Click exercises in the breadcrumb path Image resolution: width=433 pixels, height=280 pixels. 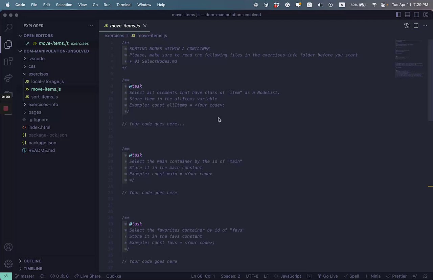[x=114, y=36]
